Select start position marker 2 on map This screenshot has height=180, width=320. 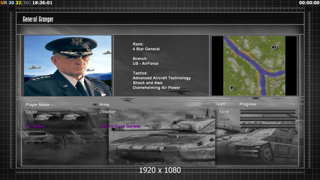pyautogui.click(x=233, y=88)
